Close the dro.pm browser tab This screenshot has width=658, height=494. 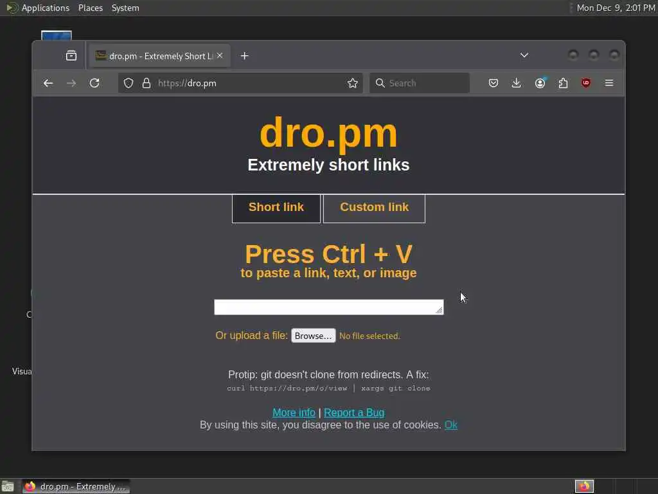220,55
